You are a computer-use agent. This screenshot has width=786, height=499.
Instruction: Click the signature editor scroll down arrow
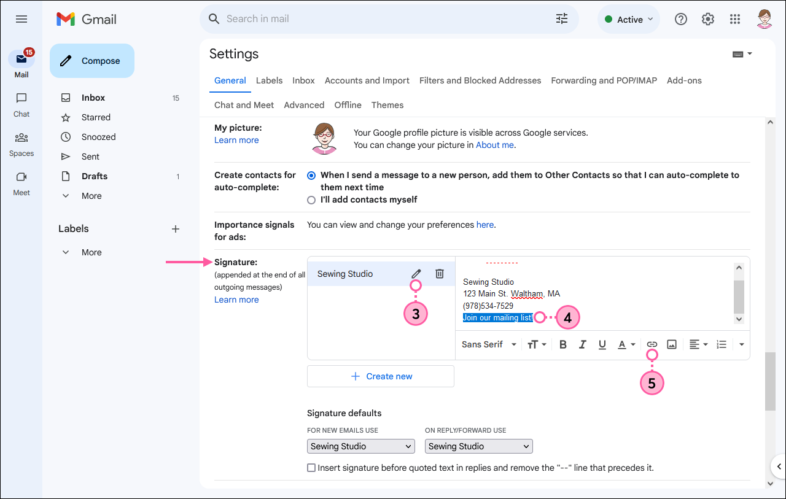pos(739,319)
